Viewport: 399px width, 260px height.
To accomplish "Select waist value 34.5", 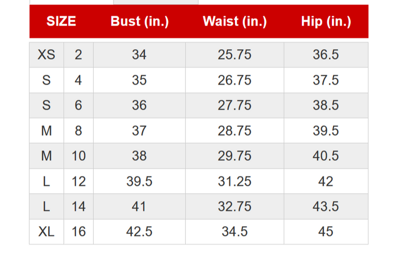I will [234, 231].
